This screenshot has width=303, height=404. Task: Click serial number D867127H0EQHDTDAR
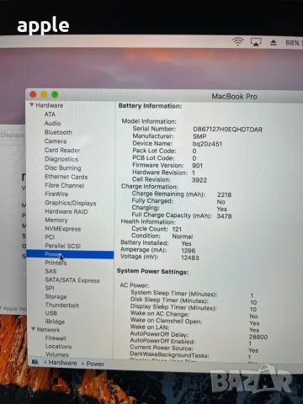(227, 130)
